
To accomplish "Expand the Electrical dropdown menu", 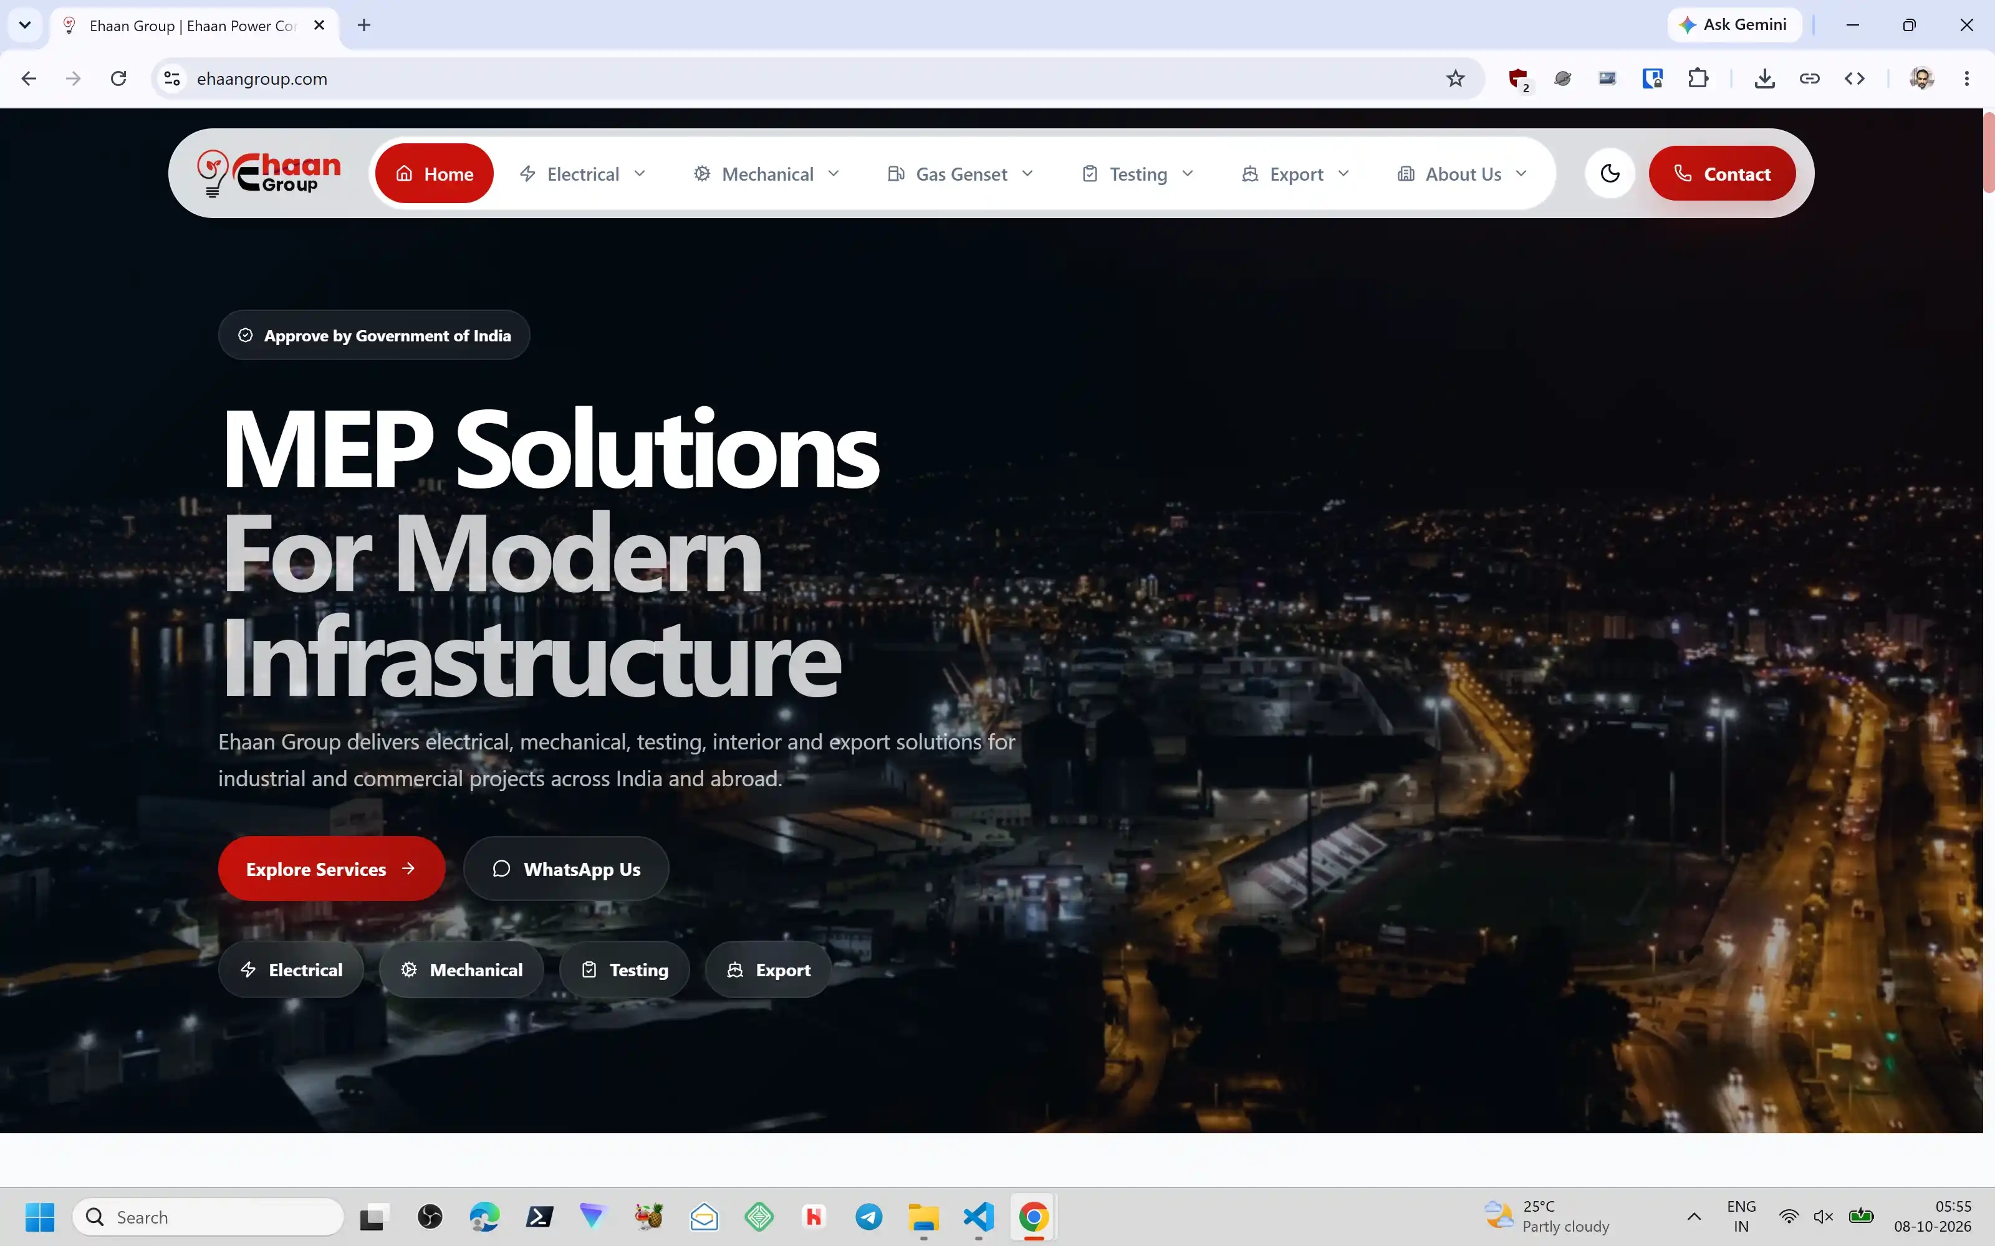I will coord(584,174).
